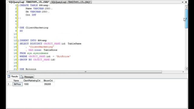Click the INSERT INTO ##temp line
Viewport: 194px width, 109px height.
33,41
